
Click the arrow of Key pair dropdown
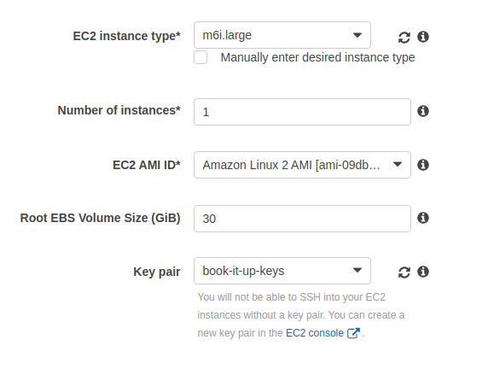point(357,270)
